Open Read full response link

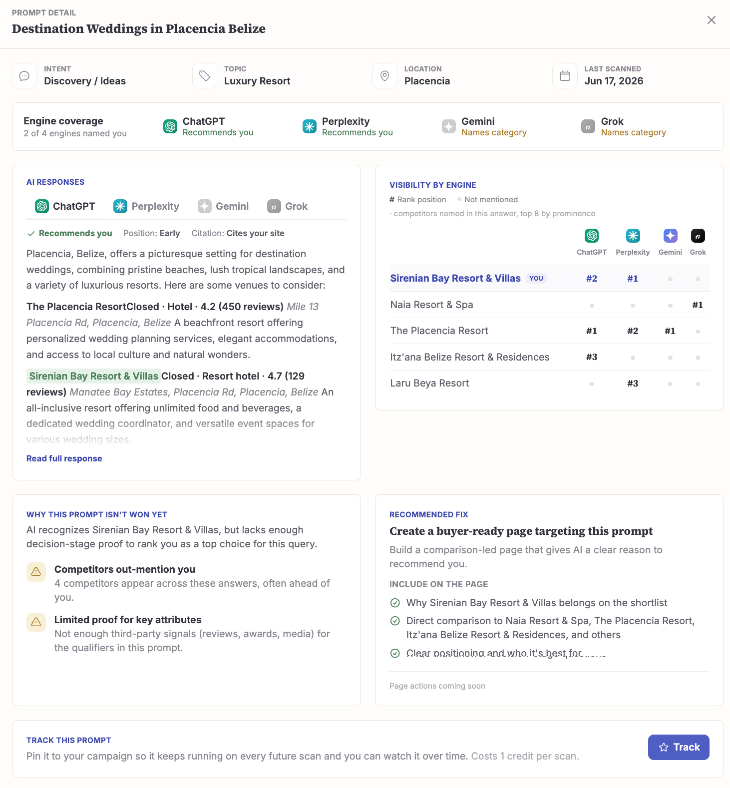pos(64,458)
